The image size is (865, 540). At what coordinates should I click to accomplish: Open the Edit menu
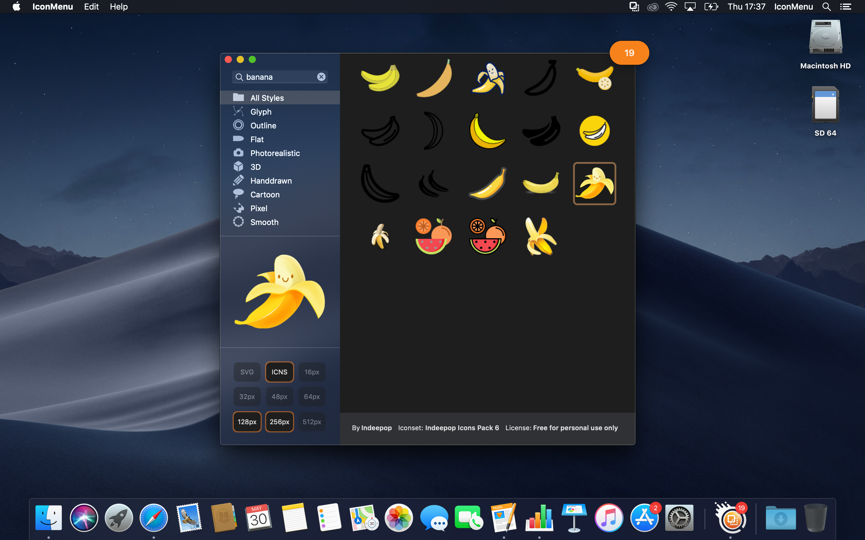click(91, 6)
